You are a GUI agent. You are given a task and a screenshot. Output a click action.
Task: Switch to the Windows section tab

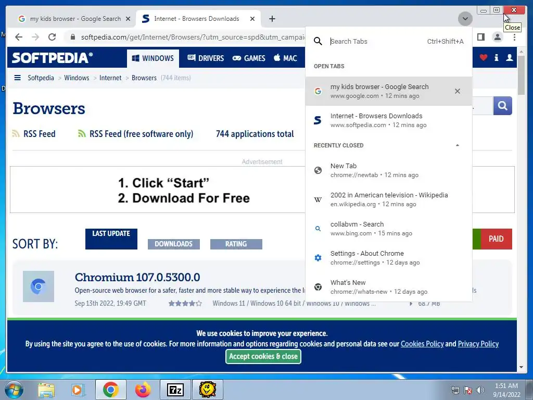tap(153, 58)
